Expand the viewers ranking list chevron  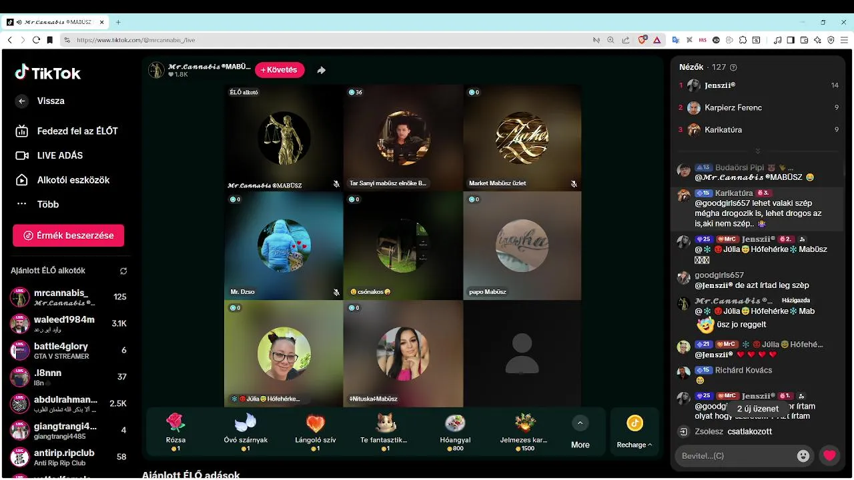(x=758, y=151)
